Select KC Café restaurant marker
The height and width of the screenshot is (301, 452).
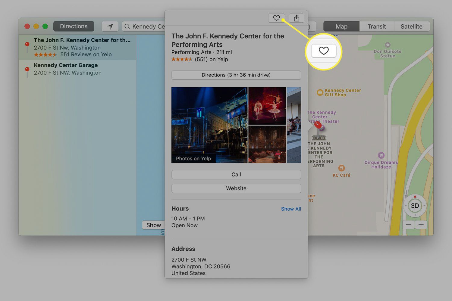tap(341, 168)
